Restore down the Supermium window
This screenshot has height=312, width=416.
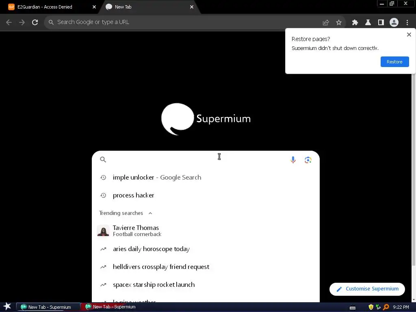point(392,4)
